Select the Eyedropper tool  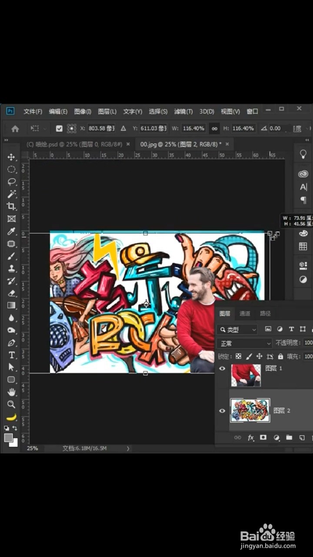[x=11, y=231]
